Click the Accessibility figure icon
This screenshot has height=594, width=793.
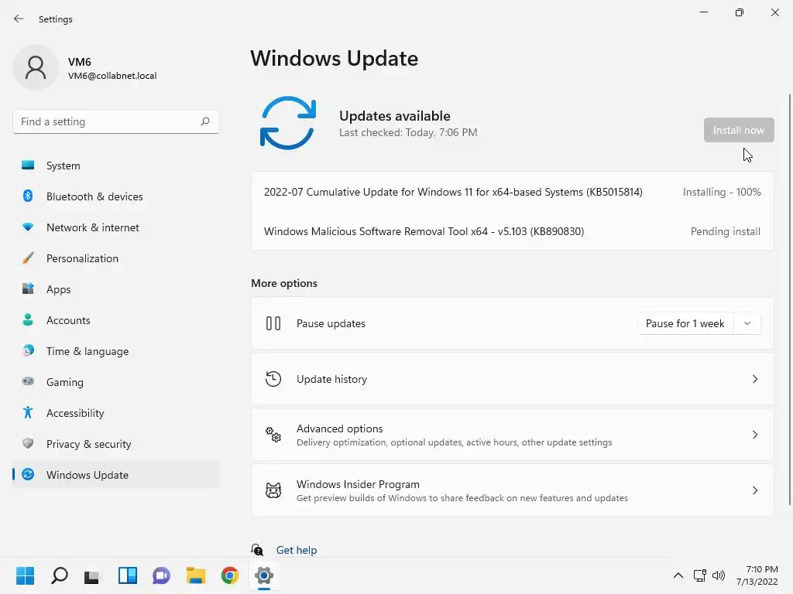tap(28, 413)
